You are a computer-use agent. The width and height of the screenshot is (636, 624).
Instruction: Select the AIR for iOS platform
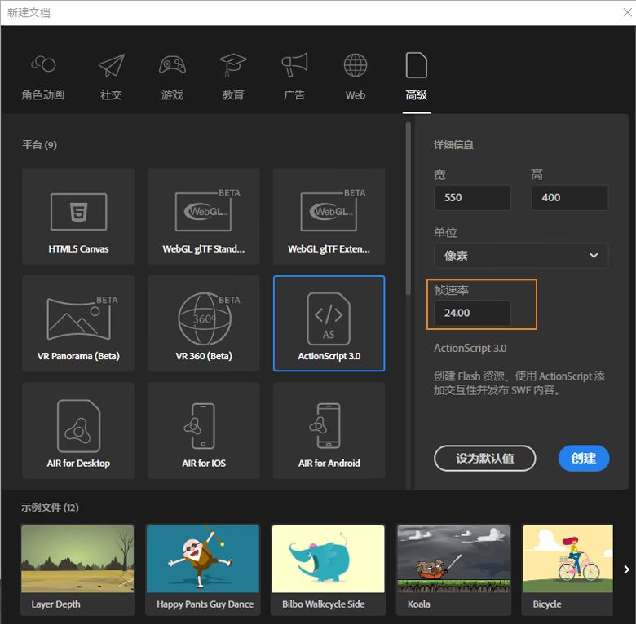(204, 430)
